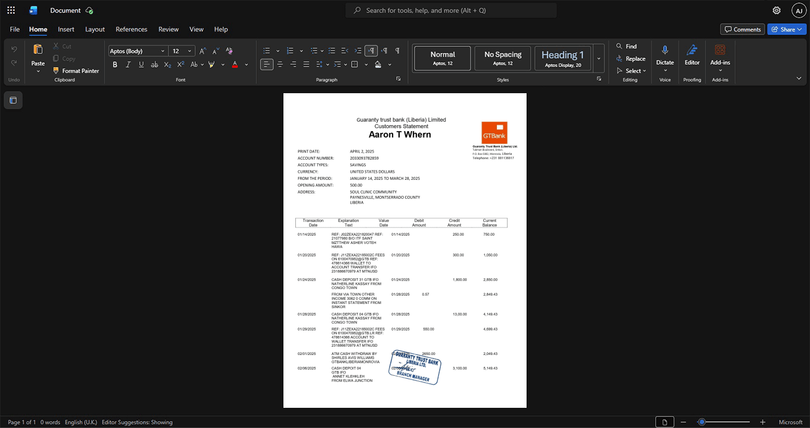Toggle Strikethrough formatting
Image resolution: width=810 pixels, height=428 pixels.
(x=154, y=64)
